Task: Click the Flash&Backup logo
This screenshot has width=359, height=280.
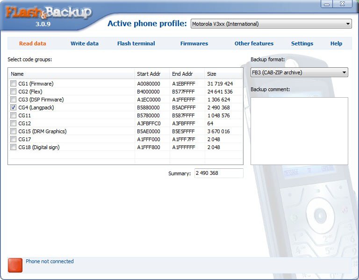Action: coord(48,13)
